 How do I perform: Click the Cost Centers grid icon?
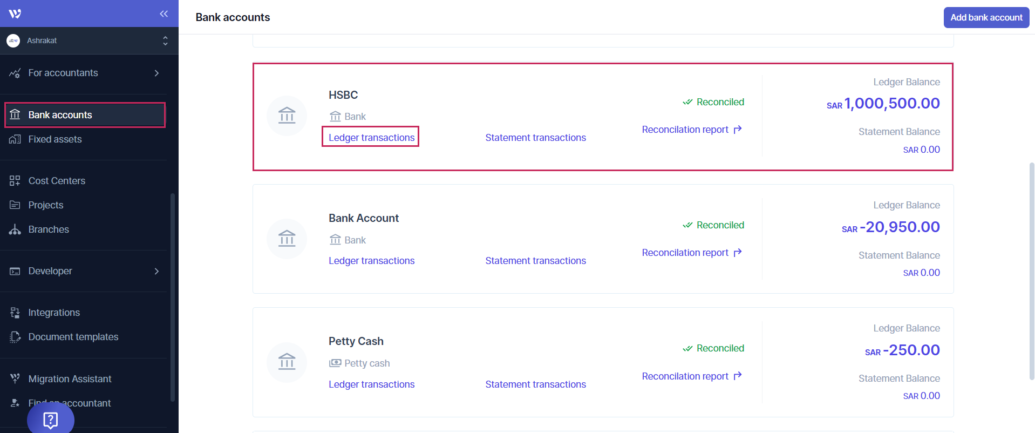[15, 181]
